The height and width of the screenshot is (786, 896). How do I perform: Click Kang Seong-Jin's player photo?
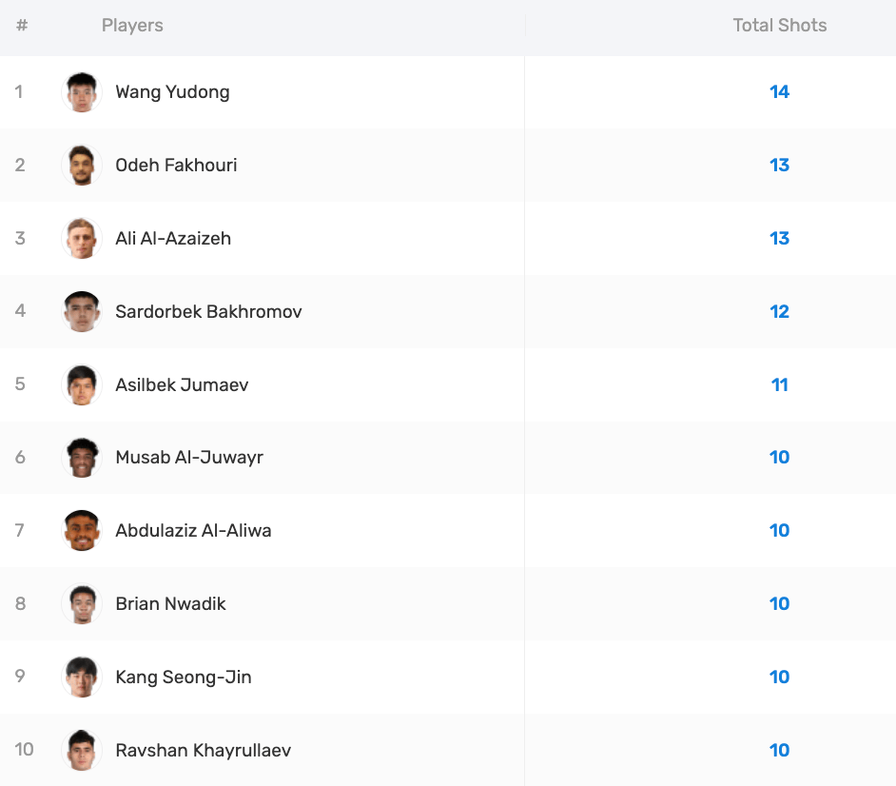point(82,678)
